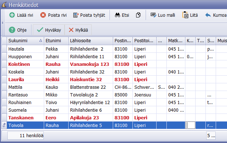Click the Matk... column header

pyautogui.click(x=176, y=41)
